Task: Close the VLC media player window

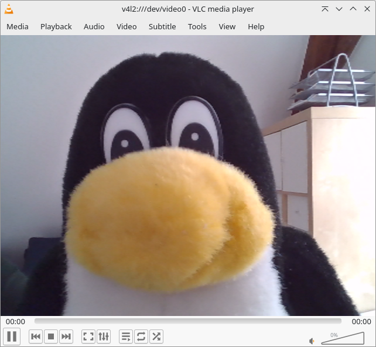Action: pyautogui.click(x=367, y=9)
